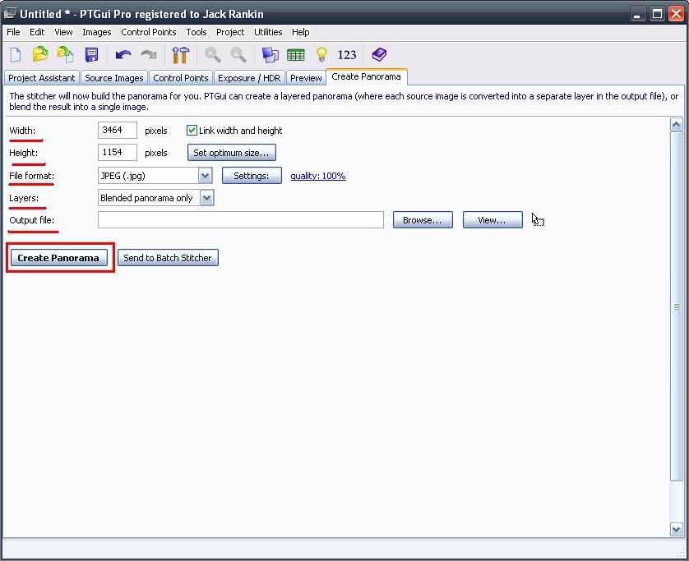Image resolution: width=689 pixels, height=561 pixels.
Task: Click the Undo arrow icon
Action: pos(123,55)
